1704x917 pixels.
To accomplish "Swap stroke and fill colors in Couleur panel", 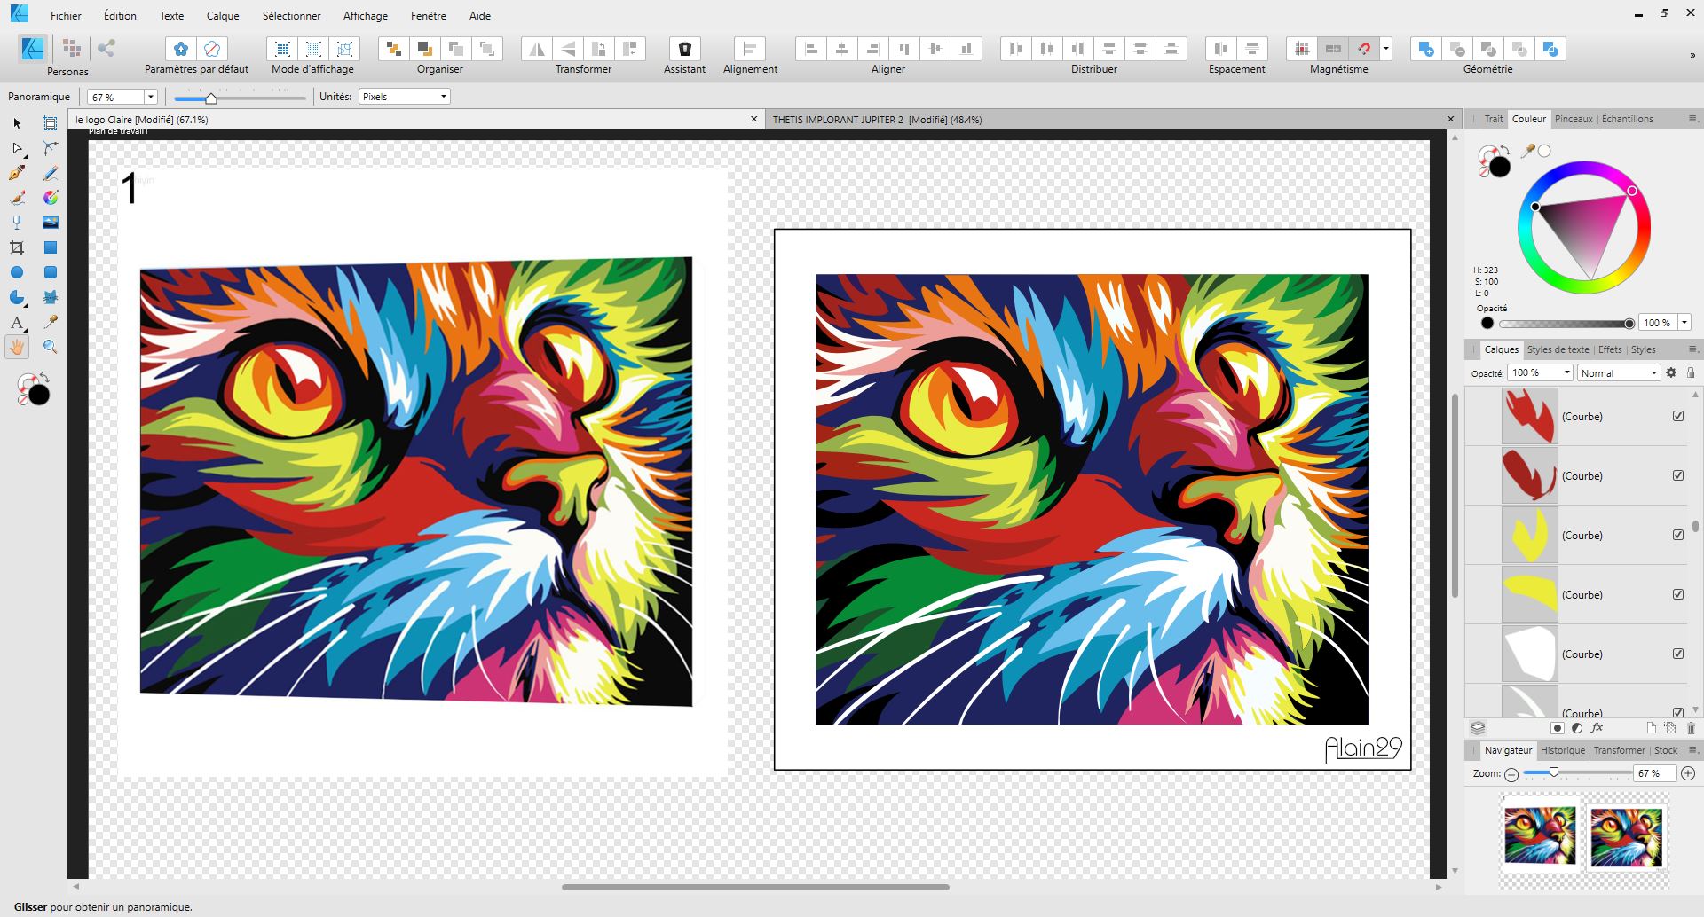I will click(x=1506, y=151).
